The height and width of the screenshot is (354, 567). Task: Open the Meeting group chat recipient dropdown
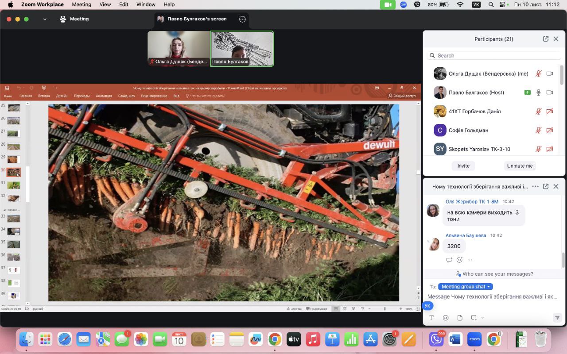[466, 286]
